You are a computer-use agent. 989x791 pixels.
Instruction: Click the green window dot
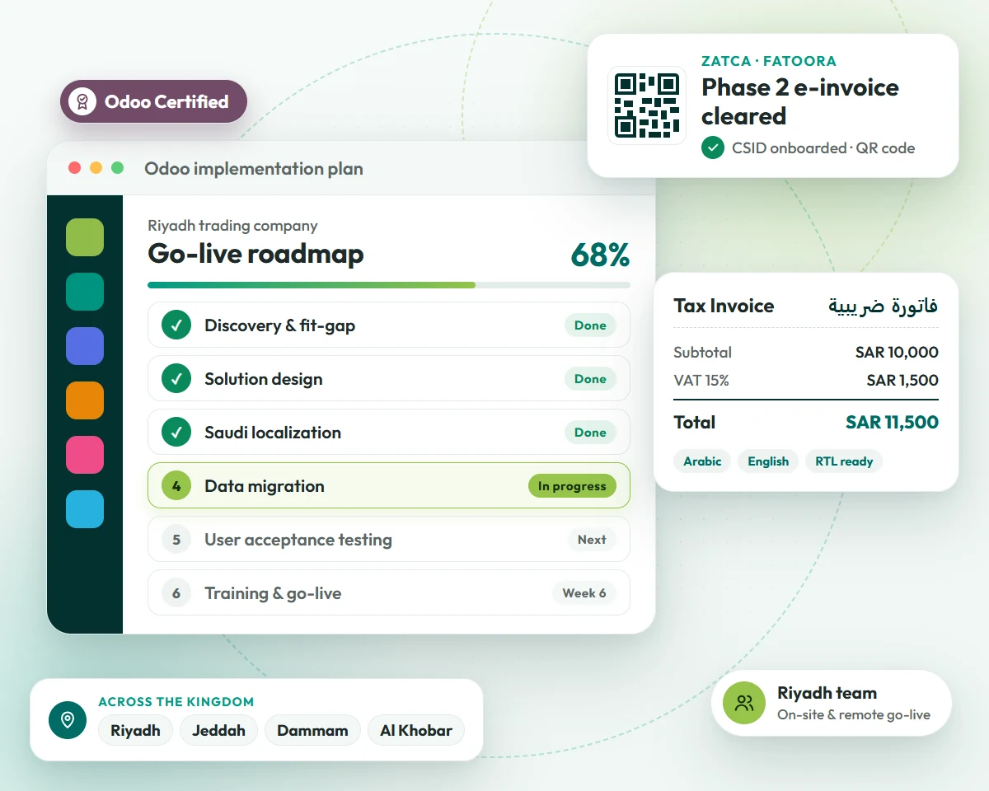[x=117, y=168]
